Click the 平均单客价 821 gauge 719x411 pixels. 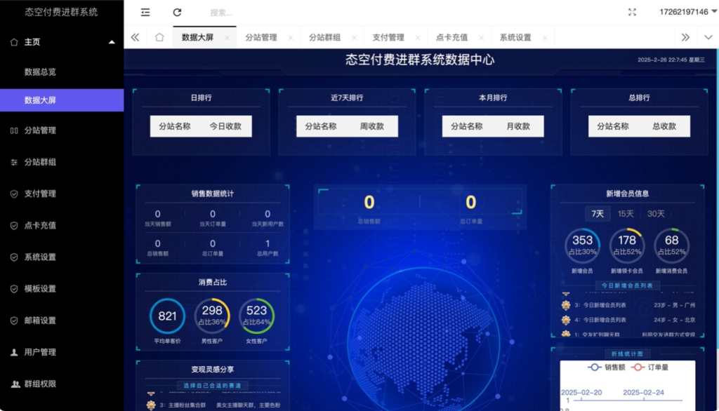[x=167, y=316]
